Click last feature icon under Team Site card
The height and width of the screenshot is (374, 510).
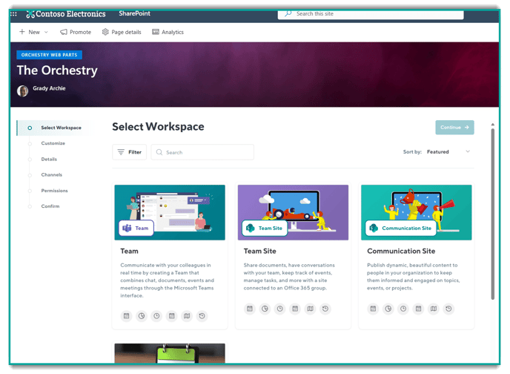coord(325,309)
